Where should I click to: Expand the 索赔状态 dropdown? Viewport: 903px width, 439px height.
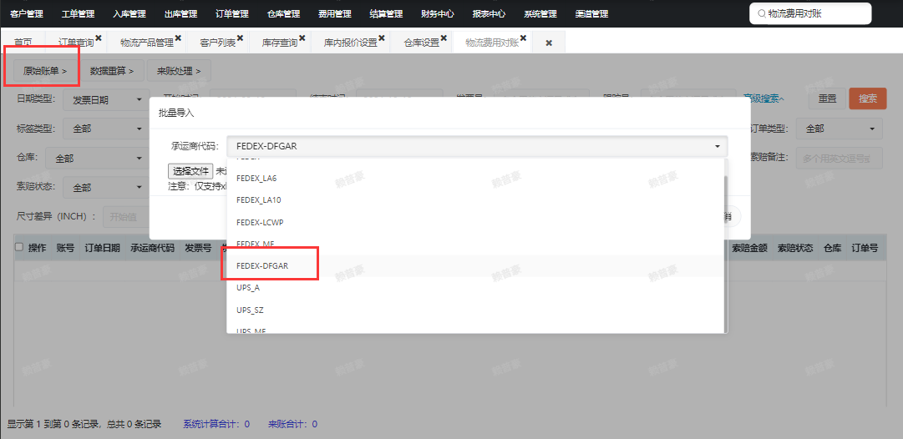point(107,188)
